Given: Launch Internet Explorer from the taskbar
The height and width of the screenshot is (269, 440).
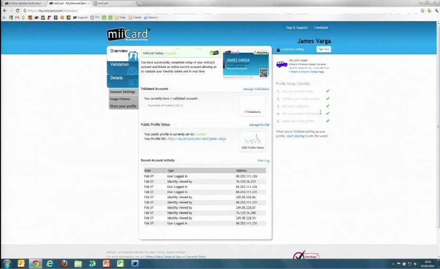Looking at the screenshot, I should [x=50, y=264].
